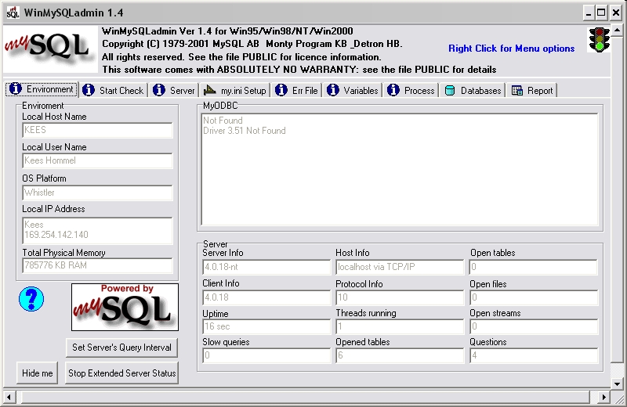Switch to the Environment tab
The height and width of the screenshot is (407, 627).
click(x=42, y=89)
